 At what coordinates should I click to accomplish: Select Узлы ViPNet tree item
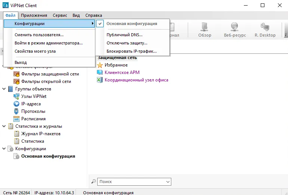(34, 96)
